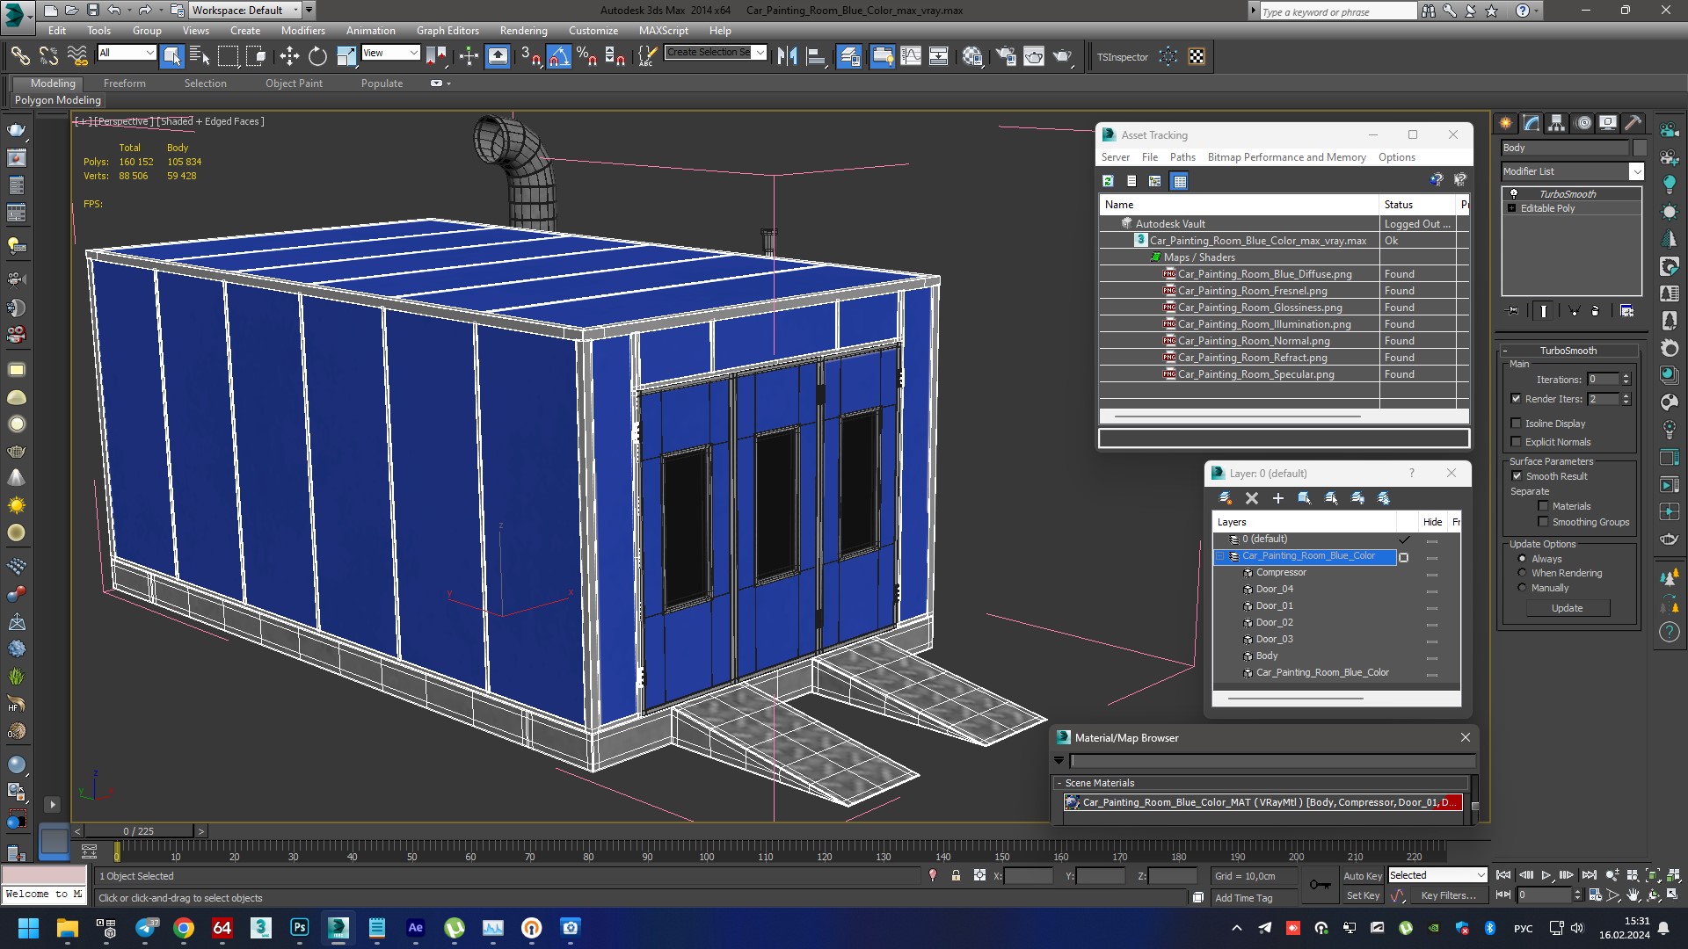Toggle the 3D Snaps icon
Screen dimensions: 1688x949
pos(529,56)
